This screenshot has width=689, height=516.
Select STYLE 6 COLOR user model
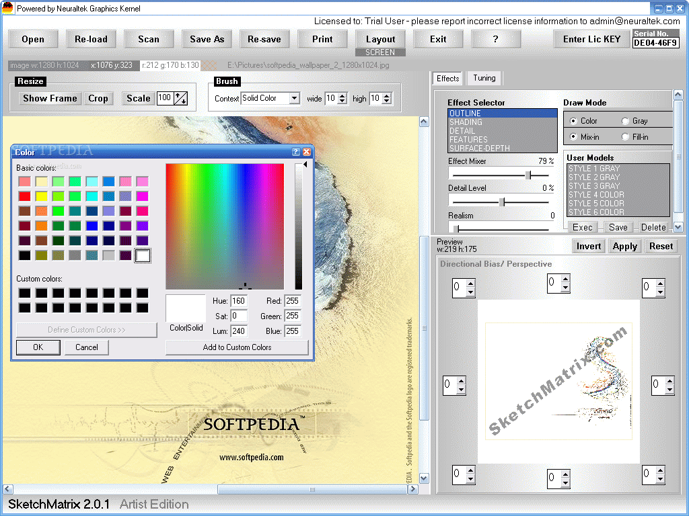click(618, 212)
